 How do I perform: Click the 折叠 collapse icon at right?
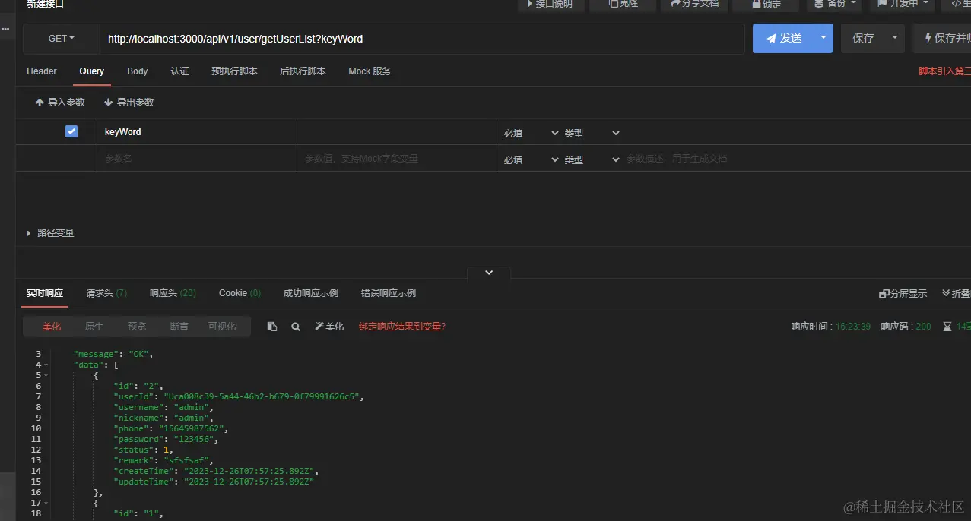pos(947,294)
